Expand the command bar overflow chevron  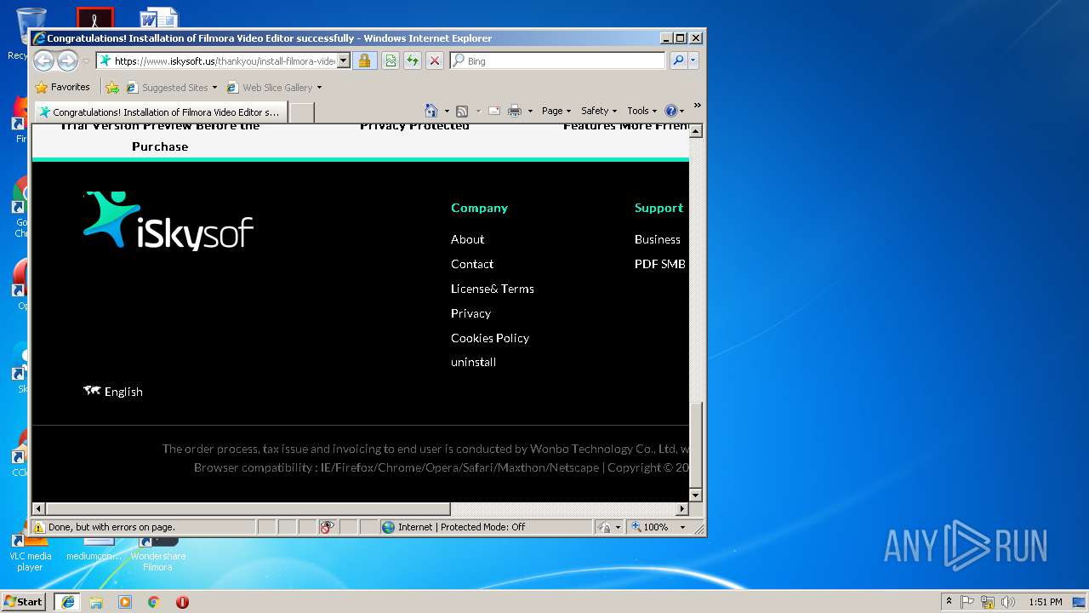click(697, 106)
